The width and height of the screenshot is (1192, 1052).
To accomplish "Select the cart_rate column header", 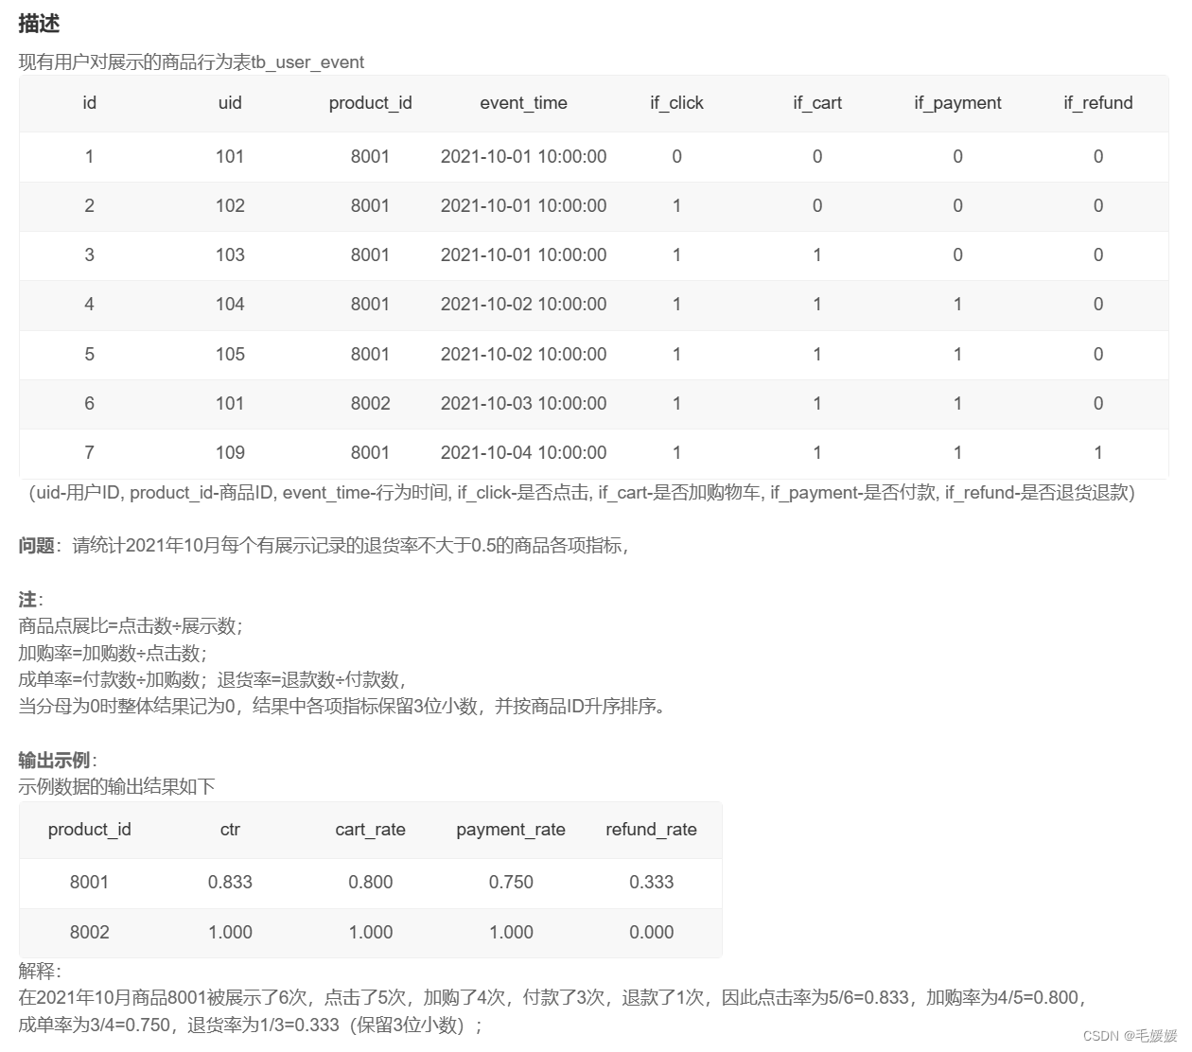I will click(370, 830).
